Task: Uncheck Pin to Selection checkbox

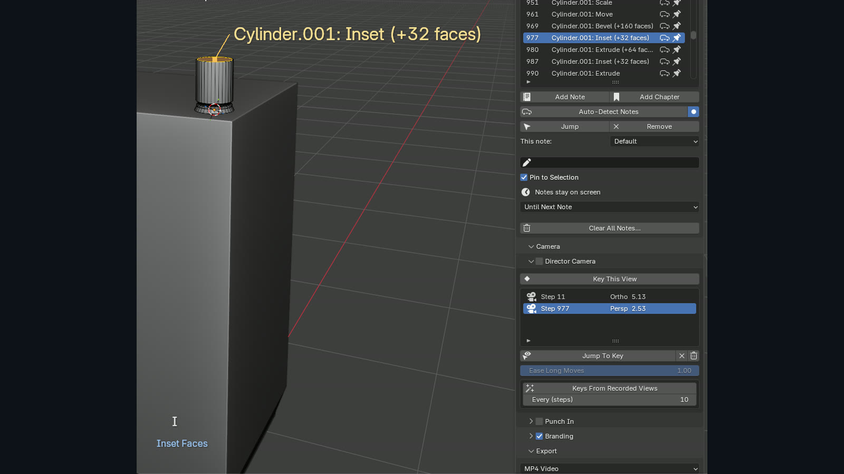Action: pyautogui.click(x=524, y=177)
